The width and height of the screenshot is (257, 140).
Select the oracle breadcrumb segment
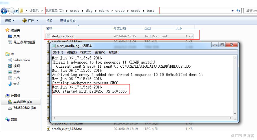[75, 11]
